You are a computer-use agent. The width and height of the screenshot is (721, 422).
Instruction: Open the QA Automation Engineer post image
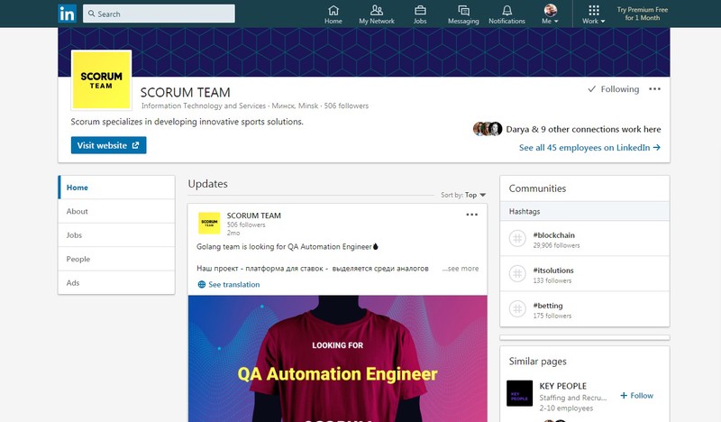pos(337,359)
